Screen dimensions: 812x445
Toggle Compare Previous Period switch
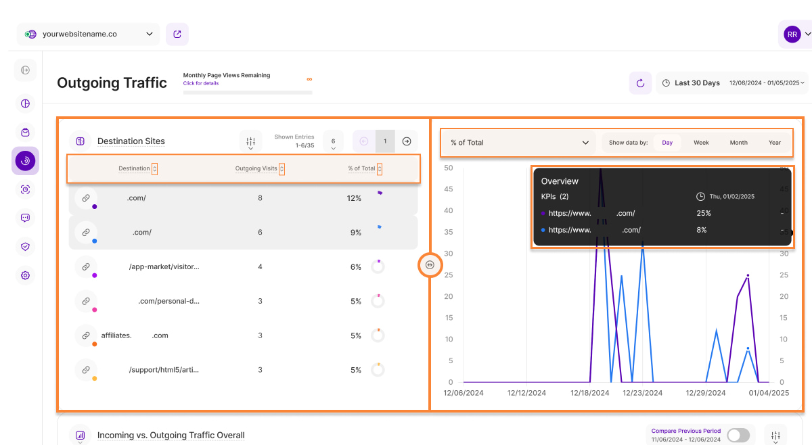pos(738,435)
